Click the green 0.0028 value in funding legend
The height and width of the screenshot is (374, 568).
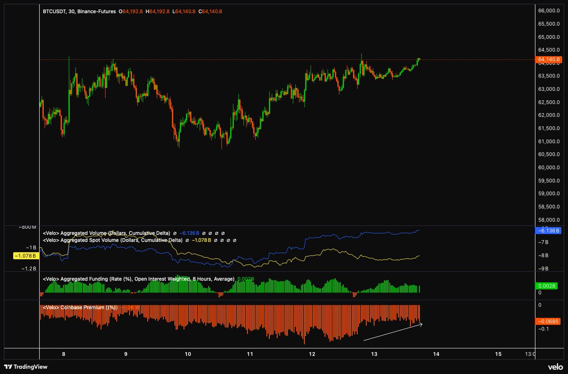point(245,279)
